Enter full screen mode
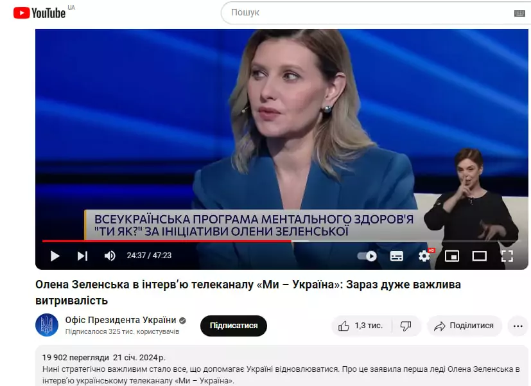This screenshot has height=386, width=531. 507,256
